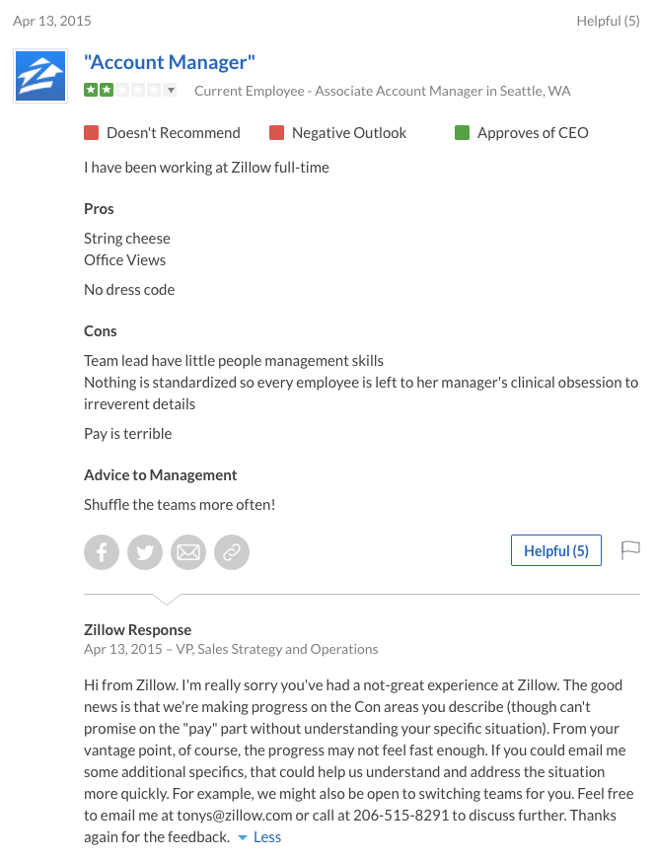Image resolution: width=655 pixels, height=858 pixels.
Task: Flag this review as inappropriate
Action: (630, 550)
